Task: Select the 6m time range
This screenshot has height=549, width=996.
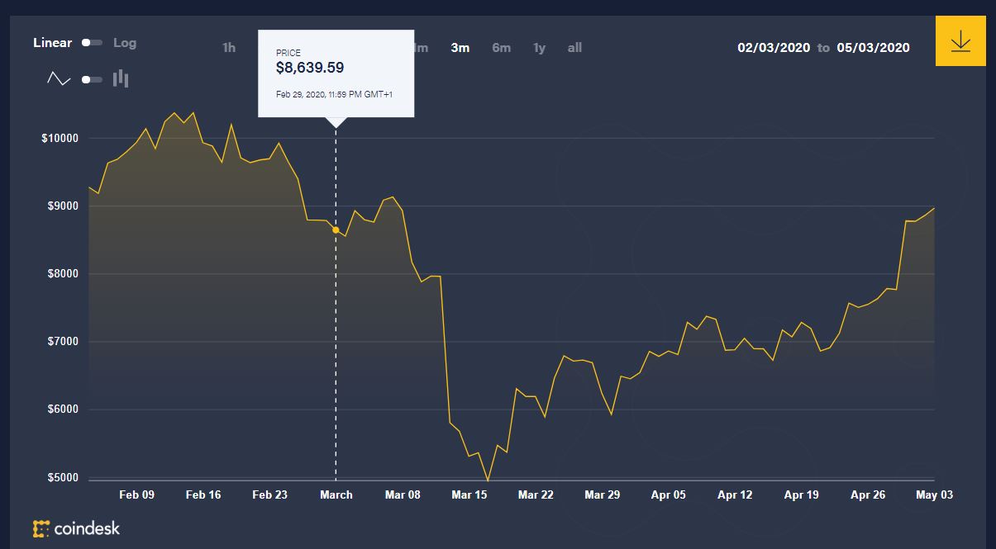Action: coord(502,48)
